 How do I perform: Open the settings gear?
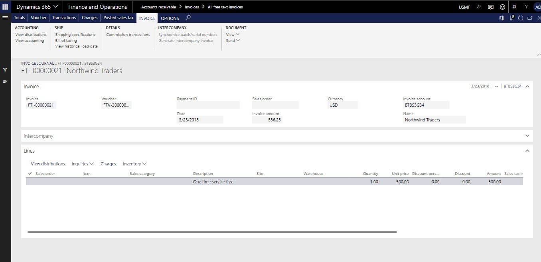[x=514, y=7]
